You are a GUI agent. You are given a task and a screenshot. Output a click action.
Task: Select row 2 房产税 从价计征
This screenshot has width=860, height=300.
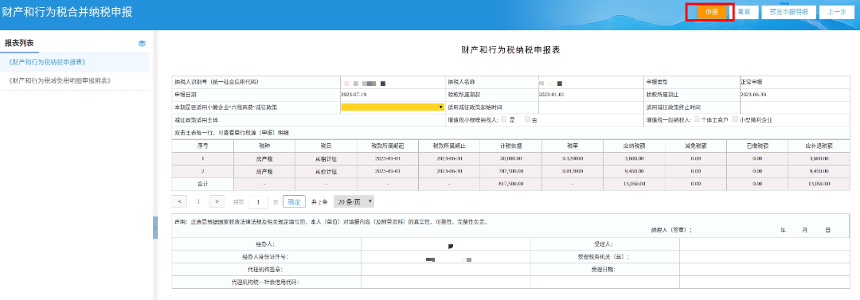click(510, 171)
